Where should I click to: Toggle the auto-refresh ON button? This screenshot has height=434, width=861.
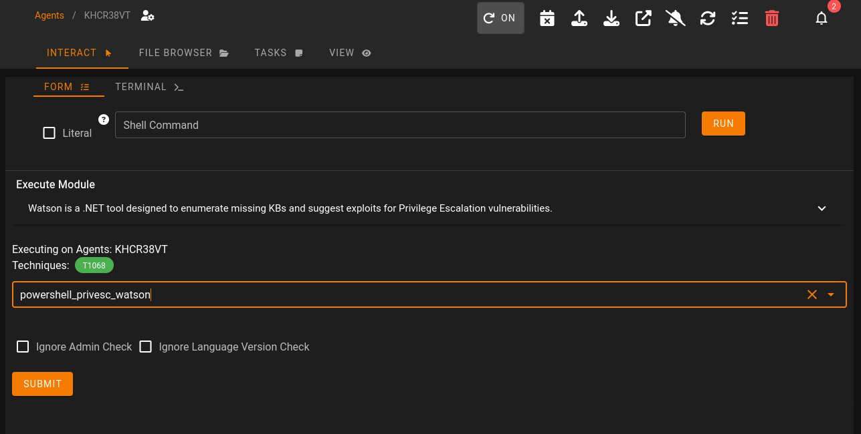coord(500,18)
